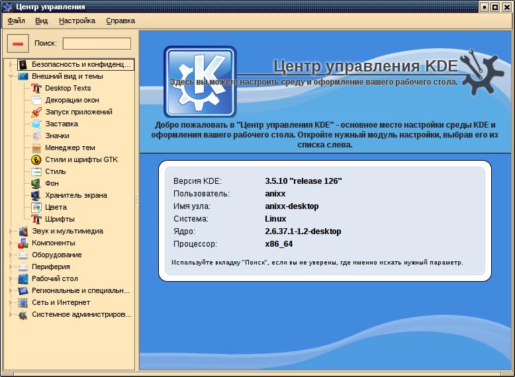This screenshot has width=515, height=377.
Task: Click the Декорации окон window icon
Action: 36,100
